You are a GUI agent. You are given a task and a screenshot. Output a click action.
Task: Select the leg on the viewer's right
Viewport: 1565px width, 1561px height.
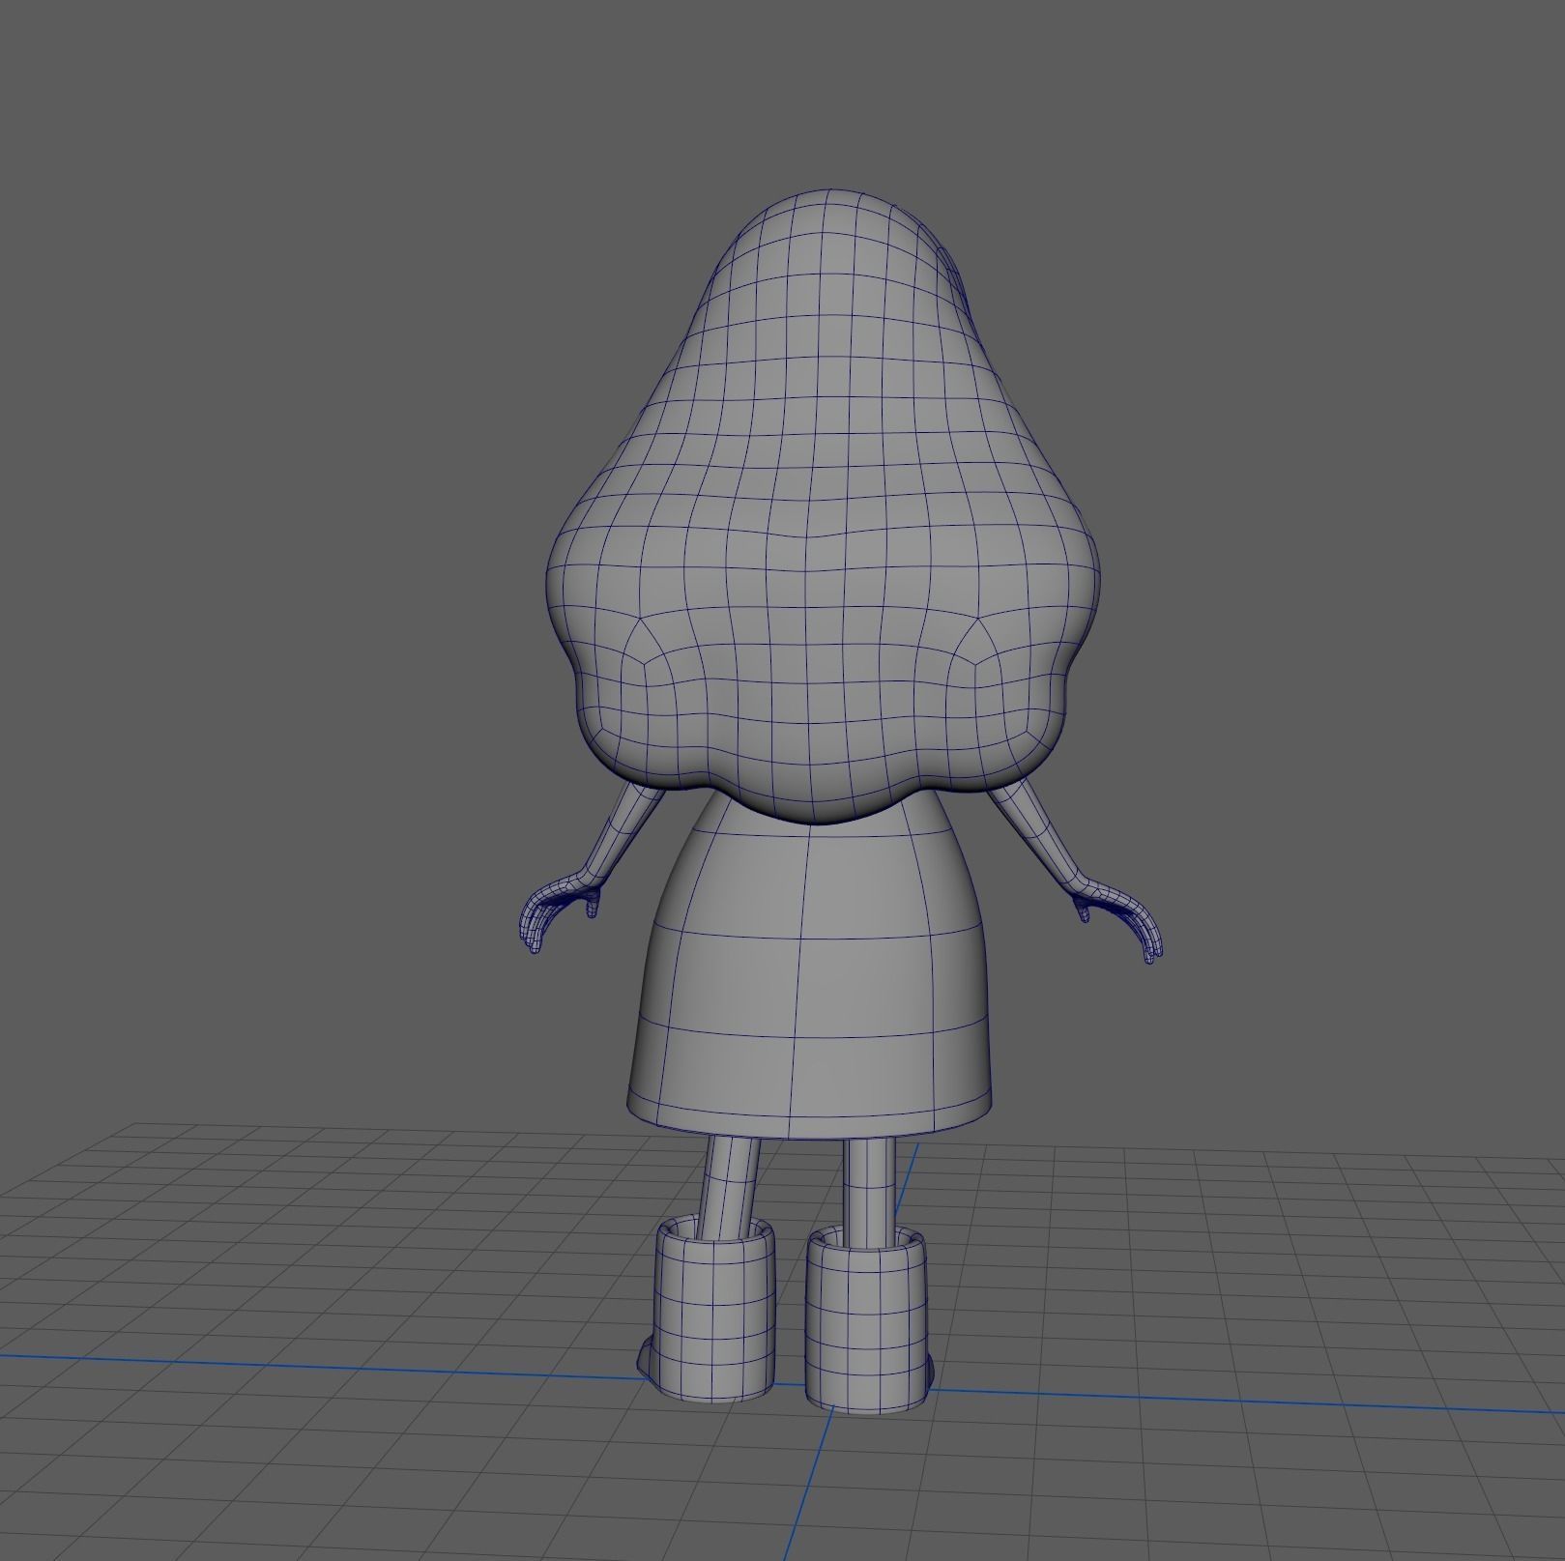[868, 1191]
